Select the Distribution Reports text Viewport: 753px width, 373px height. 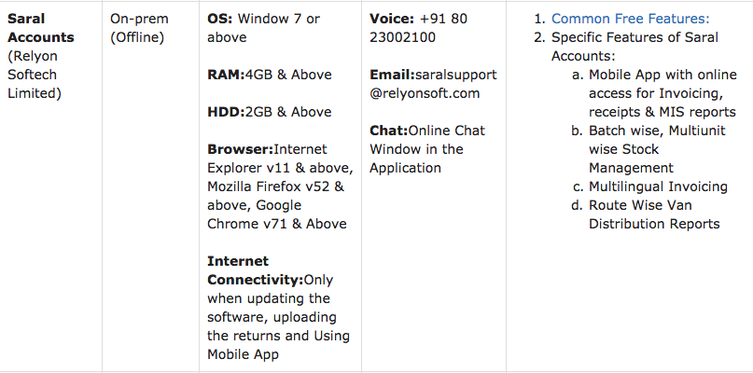[654, 224]
